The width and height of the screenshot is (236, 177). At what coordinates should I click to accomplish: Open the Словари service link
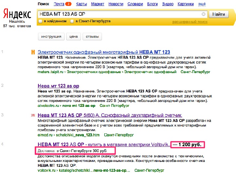click(135, 4)
